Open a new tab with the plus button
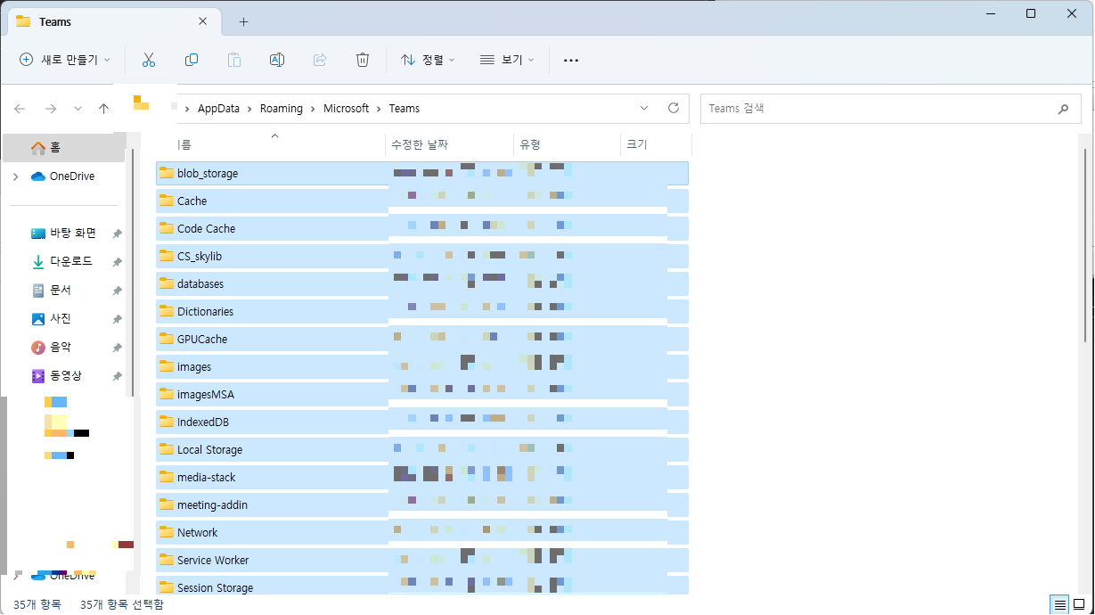The width and height of the screenshot is (1095, 615). click(x=243, y=21)
